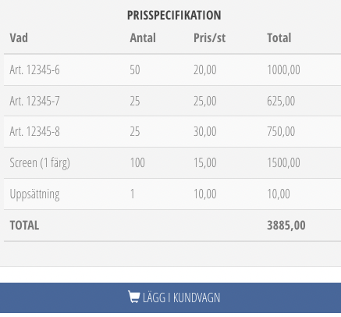This screenshot has width=341, height=317.
Task: Click the LÄGG I KUNDVAGN button
Action: click(170, 297)
